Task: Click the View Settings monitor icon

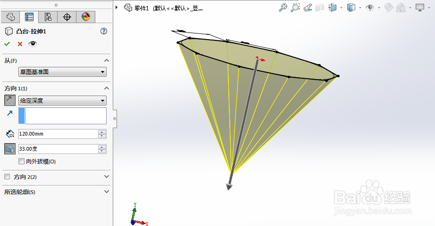Action: 420,8
